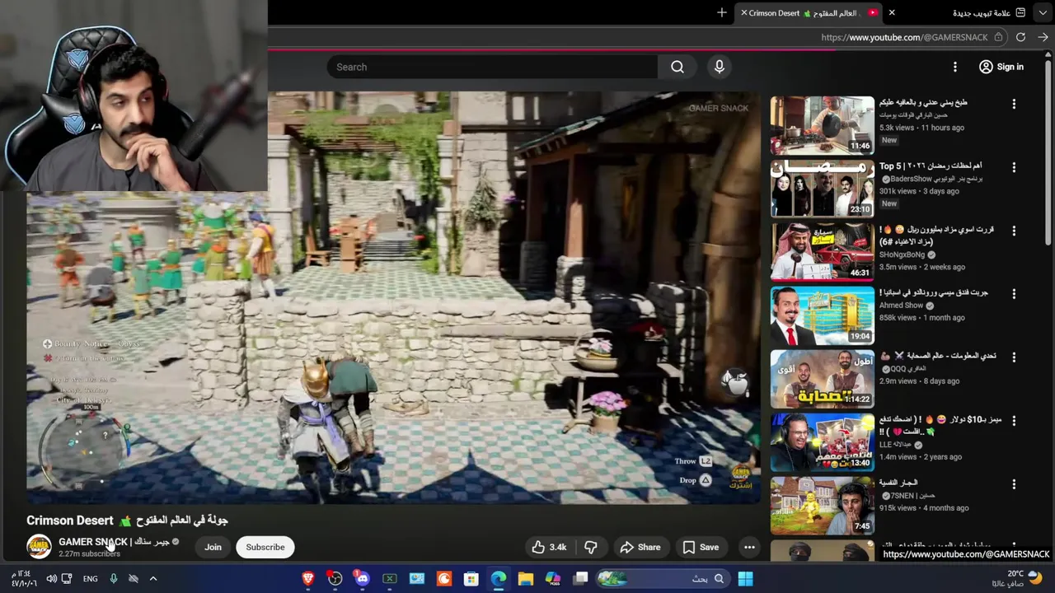Click the SHoNgxBoNg channel name
This screenshot has height=593, width=1055.
click(902, 254)
